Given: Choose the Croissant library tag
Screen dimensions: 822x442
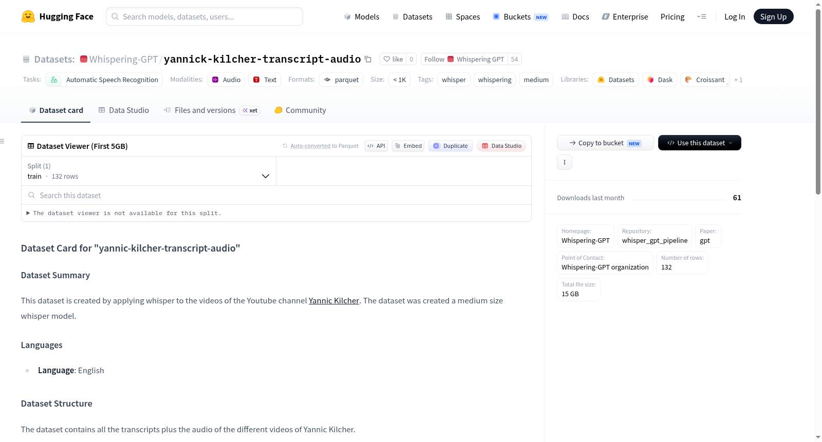Looking at the screenshot, I should coord(705,80).
